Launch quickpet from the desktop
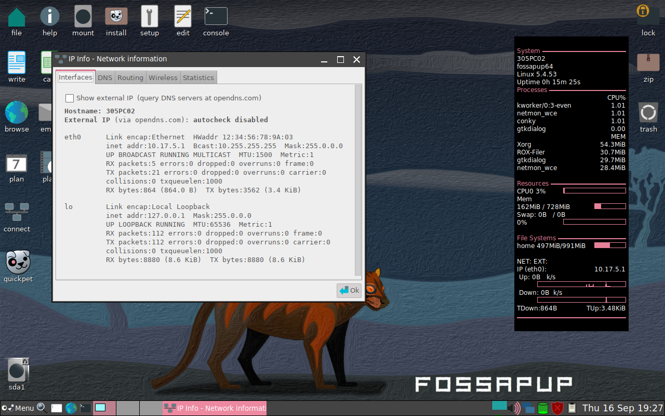The width and height of the screenshot is (665, 416). click(x=18, y=262)
